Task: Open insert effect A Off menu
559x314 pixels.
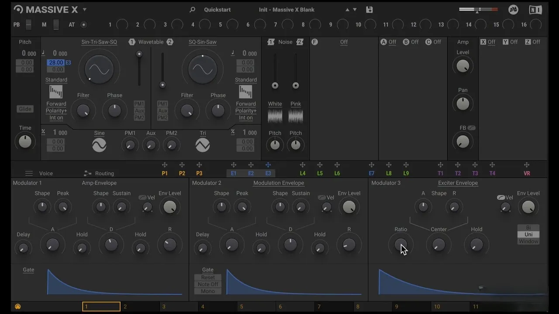Action: coord(392,42)
